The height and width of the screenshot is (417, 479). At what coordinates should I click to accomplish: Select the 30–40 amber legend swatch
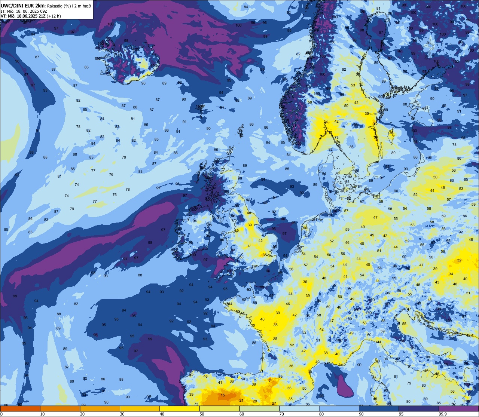140,408
